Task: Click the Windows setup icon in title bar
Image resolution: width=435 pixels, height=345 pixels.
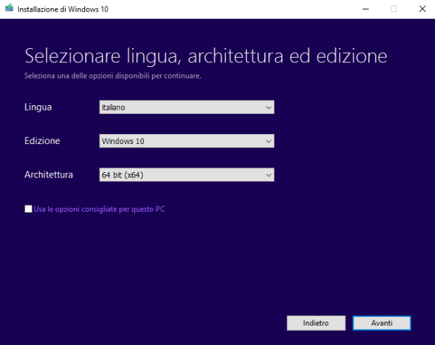Action: [9, 8]
